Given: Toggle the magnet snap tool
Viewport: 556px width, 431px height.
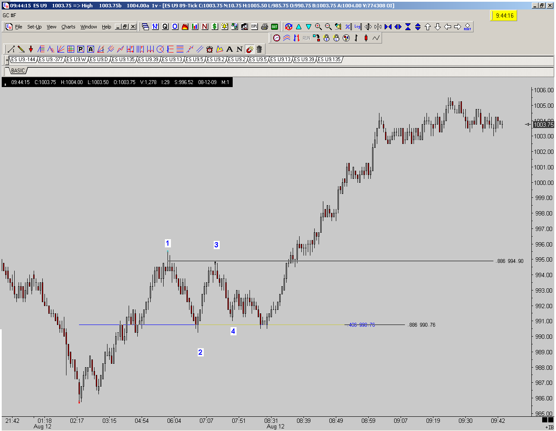Looking at the screenshot, I should click(250, 49).
